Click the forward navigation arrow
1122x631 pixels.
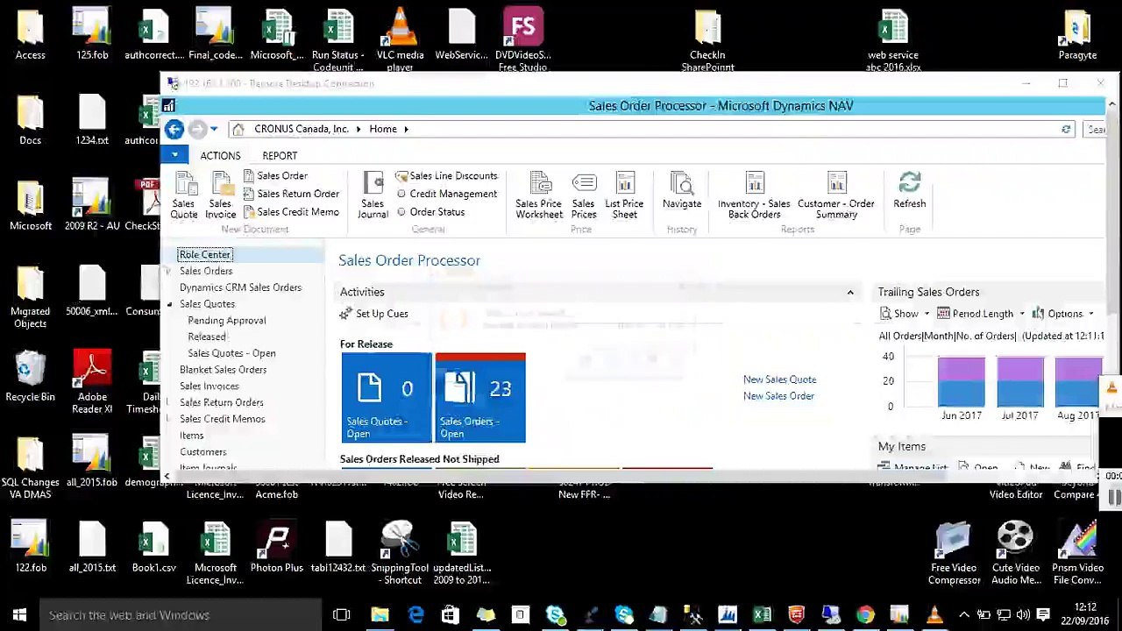[197, 130]
